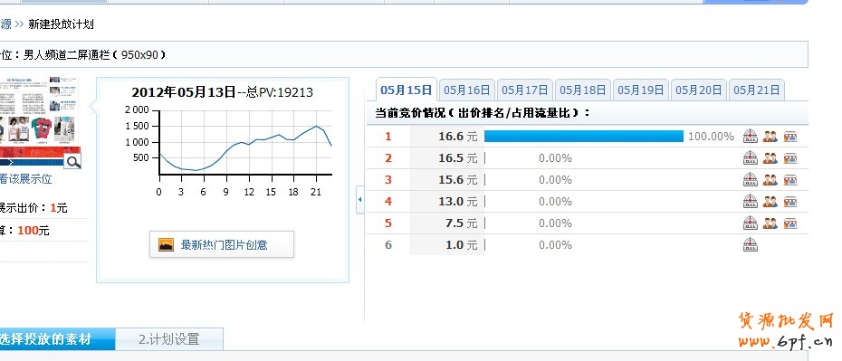
Task: Click the people icon in the 16.5元 row
Action: [x=770, y=158]
